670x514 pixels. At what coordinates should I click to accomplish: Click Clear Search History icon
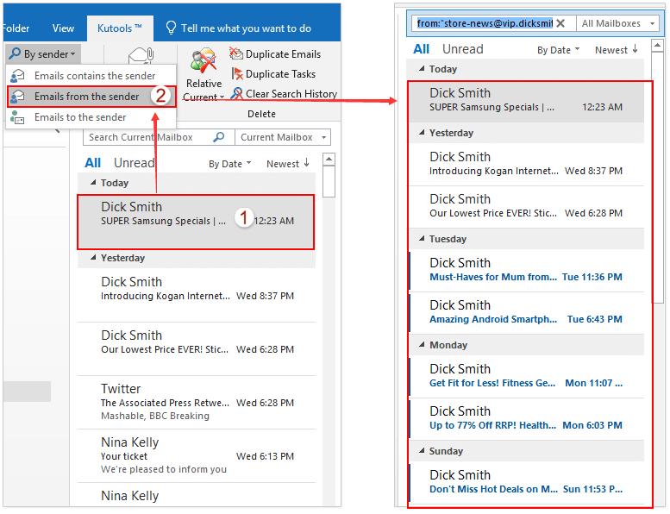tap(236, 94)
